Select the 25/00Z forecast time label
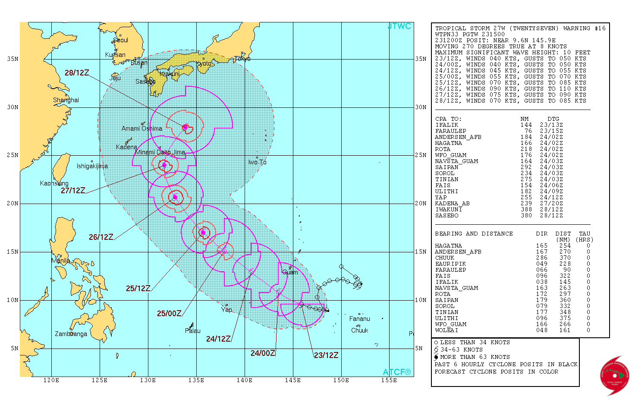This screenshot has width=632, height=399. (169, 314)
